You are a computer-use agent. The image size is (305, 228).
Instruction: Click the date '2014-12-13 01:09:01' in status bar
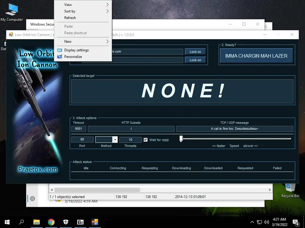[190, 197]
